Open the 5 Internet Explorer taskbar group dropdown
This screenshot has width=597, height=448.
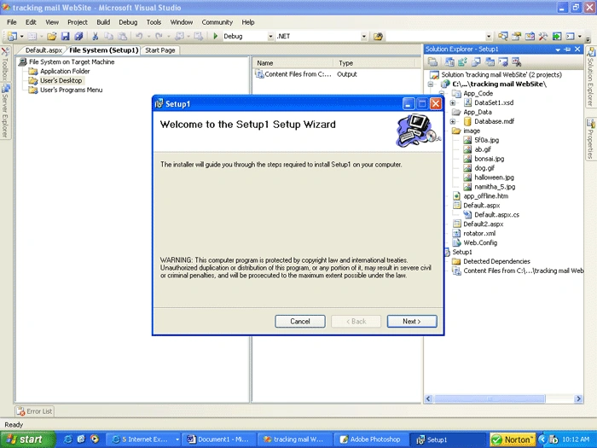pyautogui.click(x=177, y=439)
